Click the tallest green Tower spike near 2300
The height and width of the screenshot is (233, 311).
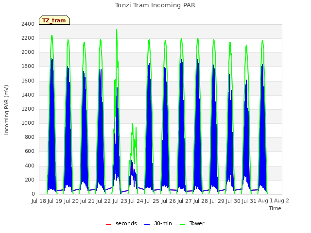pos(117,30)
